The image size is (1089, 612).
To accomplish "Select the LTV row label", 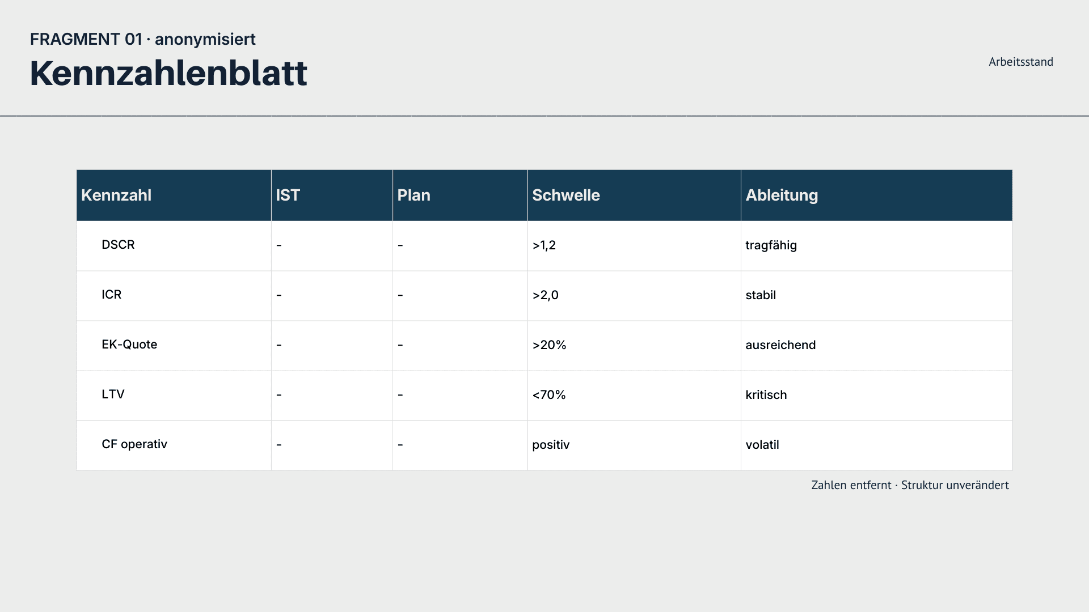I will [x=113, y=394].
